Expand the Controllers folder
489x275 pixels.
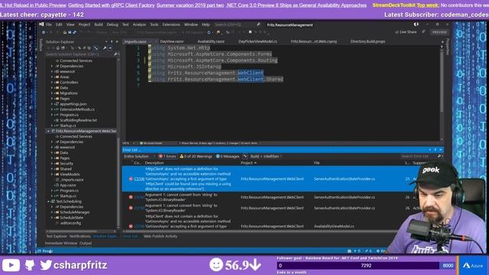click(x=52, y=82)
